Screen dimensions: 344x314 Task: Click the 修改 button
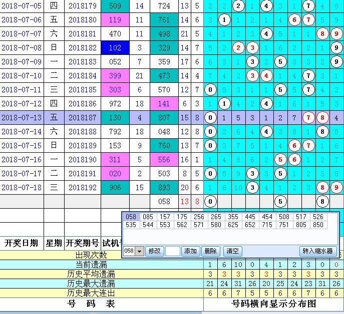(x=155, y=251)
